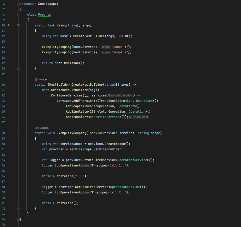Click the ExemplifyScoping method declaration name
Viewport: 241px width, 227px height.
[x=71, y=133]
